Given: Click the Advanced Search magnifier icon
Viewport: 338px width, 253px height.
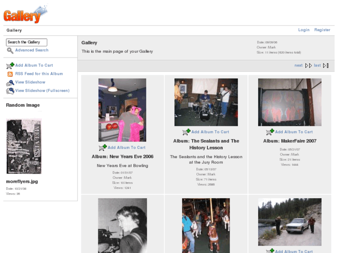Looking at the screenshot, I should click(x=10, y=51).
